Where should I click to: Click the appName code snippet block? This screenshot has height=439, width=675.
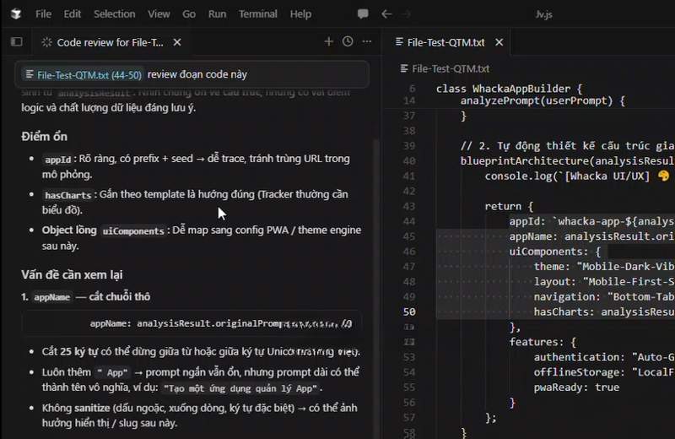(192, 323)
